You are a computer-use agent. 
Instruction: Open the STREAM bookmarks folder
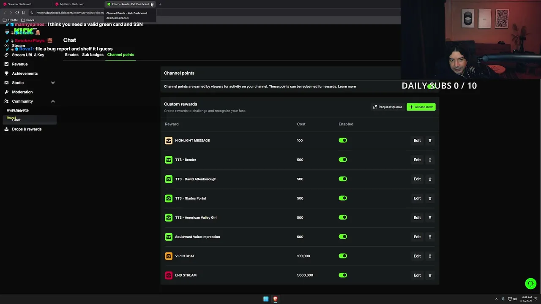pos(10,20)
